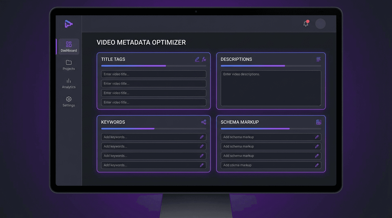The width and height of the screenshot is (392, 218).
Task: Open the Dashboard sidebar tab
Action: coord(69,47)
